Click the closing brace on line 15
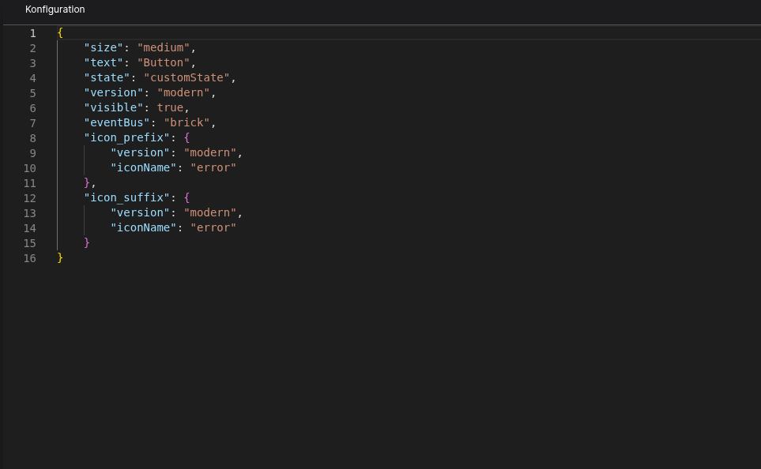761x469 pixels. tap(87, 243)
